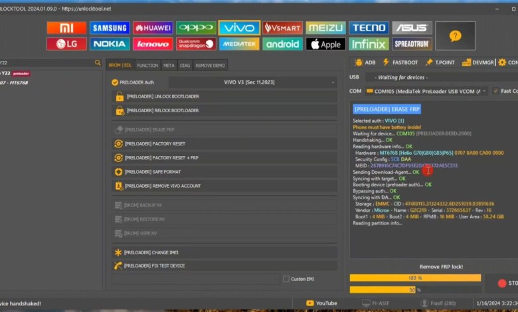Viewport: 518px width, 312px height.
Task: Select the Android brand logo
Action: click(282, 44)
